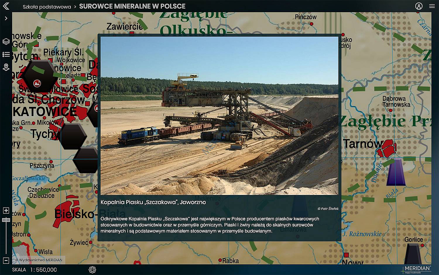The width and height of the screenshot is (439, 275).
Task: Select the black hexagon marker near Tychy
Action: pos(73,136)
